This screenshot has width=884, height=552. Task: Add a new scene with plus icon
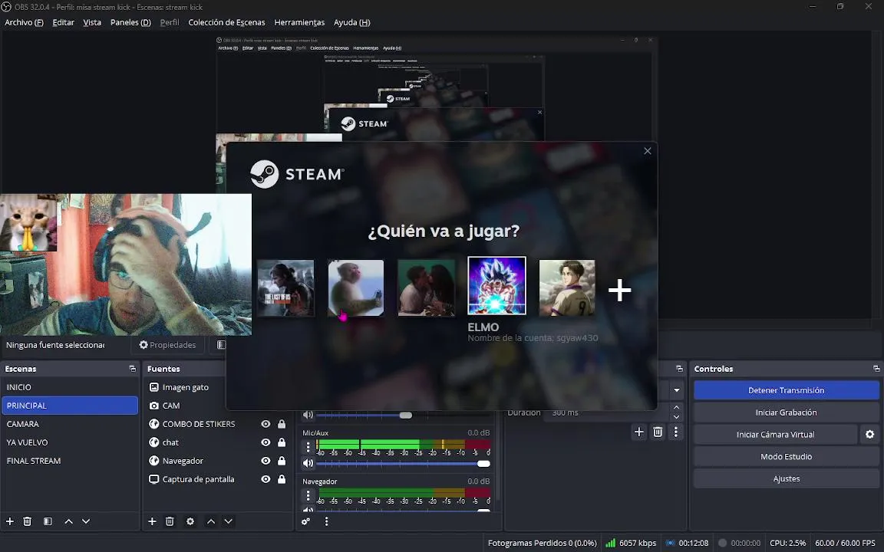[x=9, y=521]
